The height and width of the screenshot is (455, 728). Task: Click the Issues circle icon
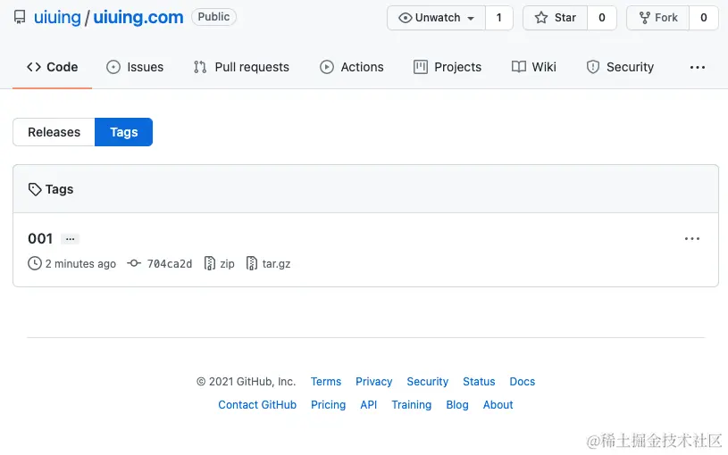pyautogui.click(x=113, y=67)
